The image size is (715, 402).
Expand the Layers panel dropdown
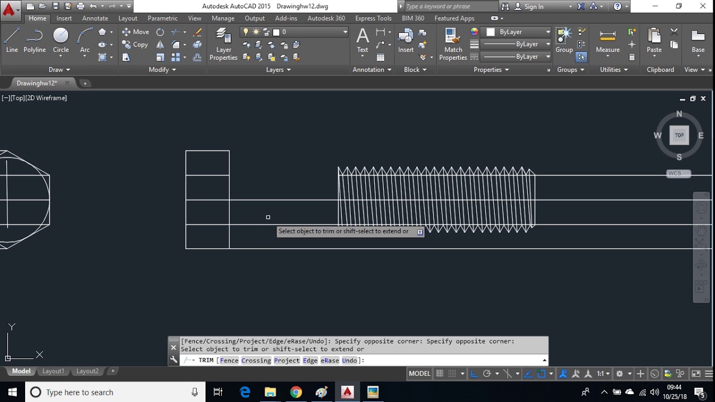click(279, 70)
